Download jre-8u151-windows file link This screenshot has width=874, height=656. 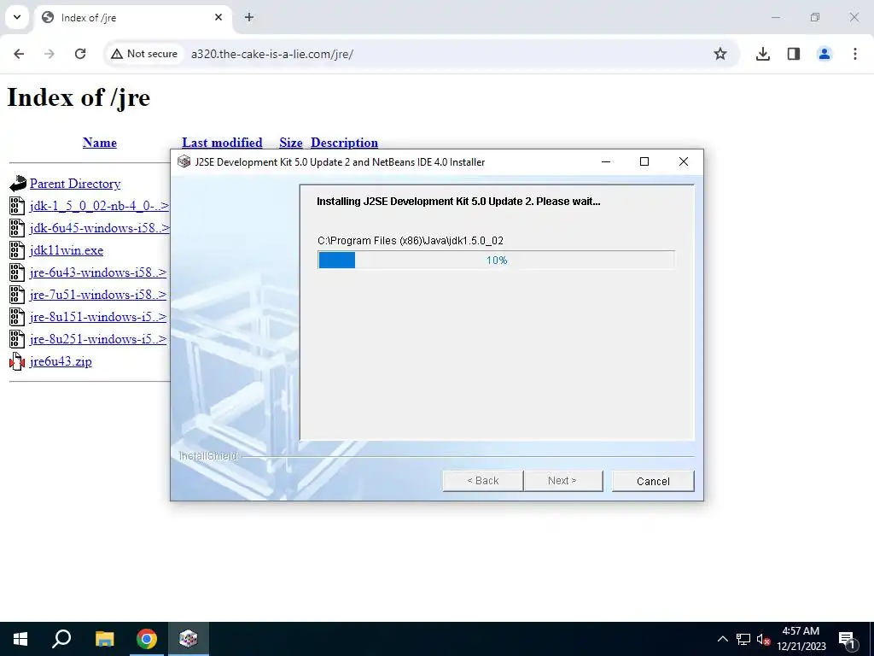[98, 318]
